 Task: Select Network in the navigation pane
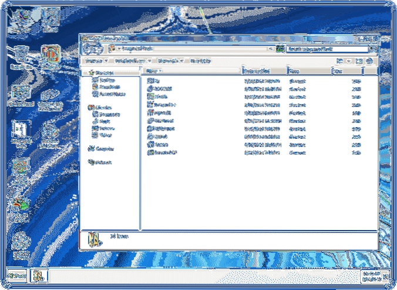[x=100, y=162]
